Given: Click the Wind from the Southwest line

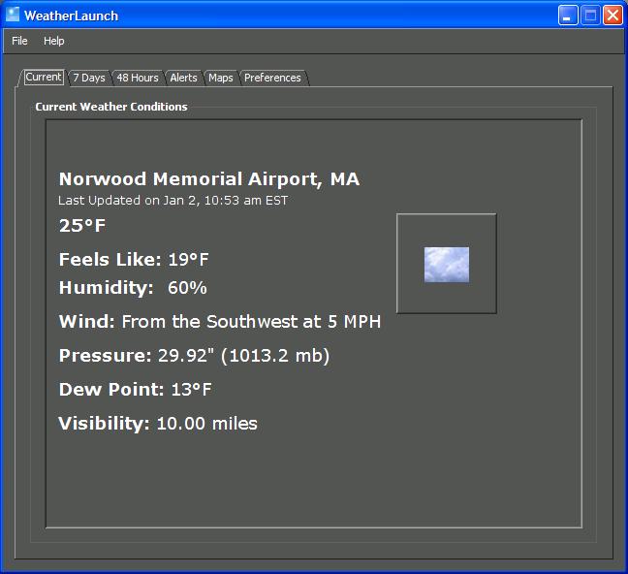Looking at the screenshot, I should coord(219,322).
